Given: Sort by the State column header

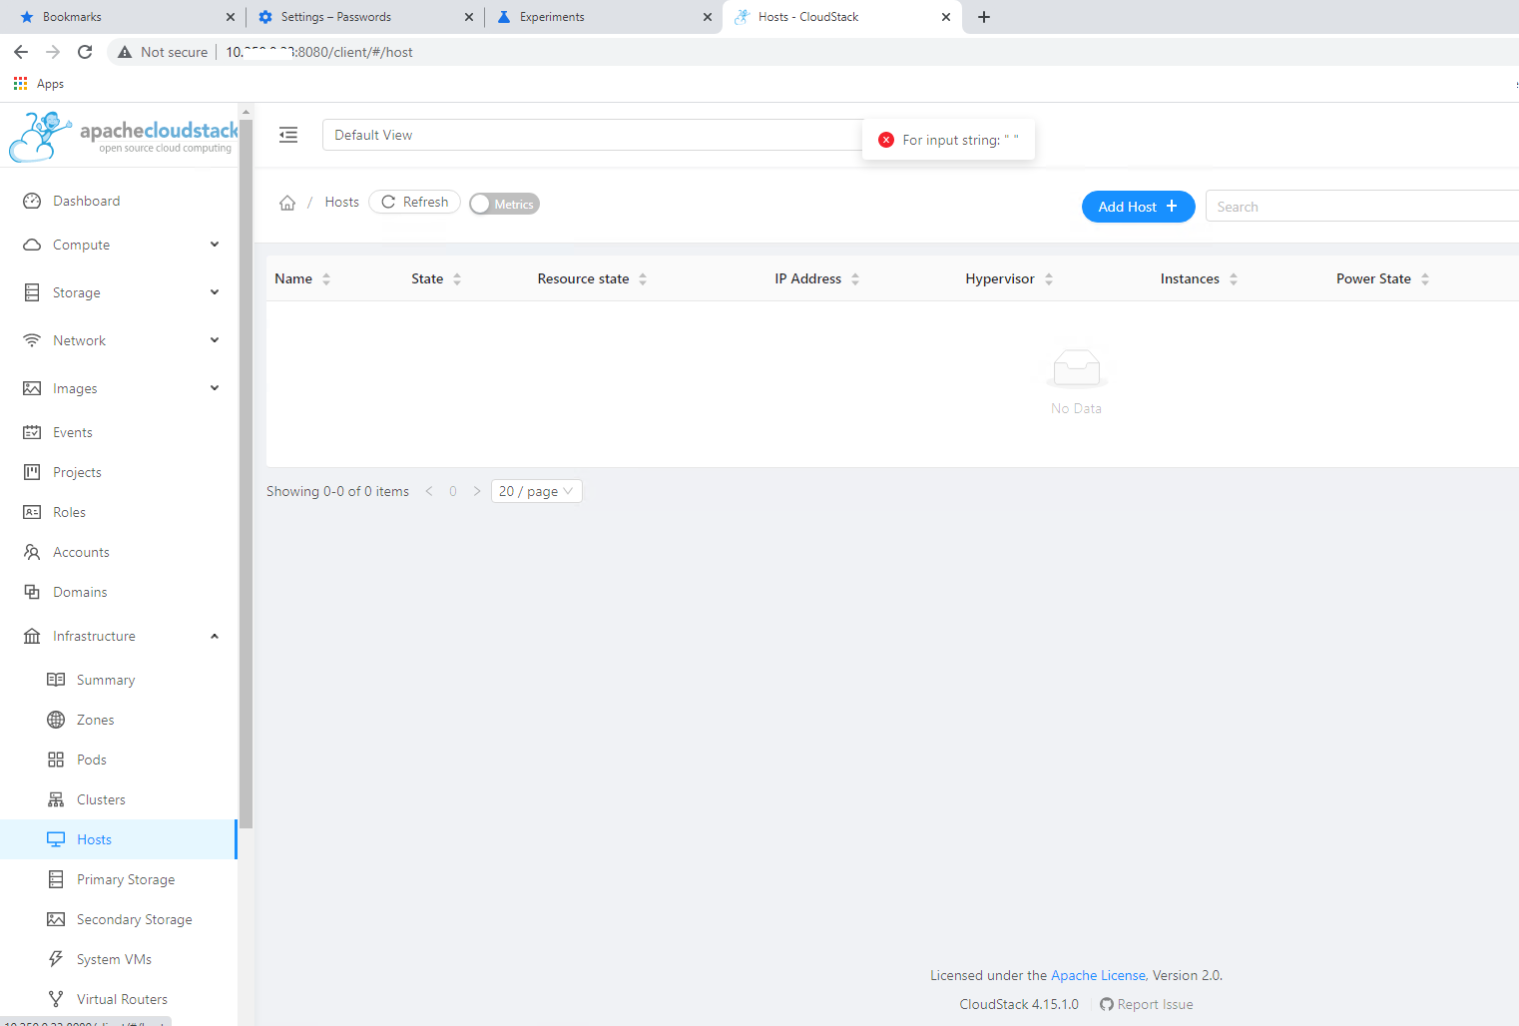Looking at the screenshot, I should [436, 278].
